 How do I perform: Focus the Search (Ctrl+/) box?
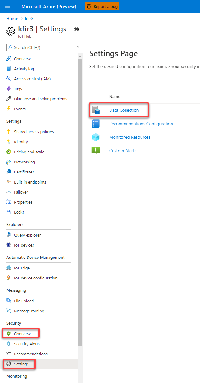[x=39, y=47]
